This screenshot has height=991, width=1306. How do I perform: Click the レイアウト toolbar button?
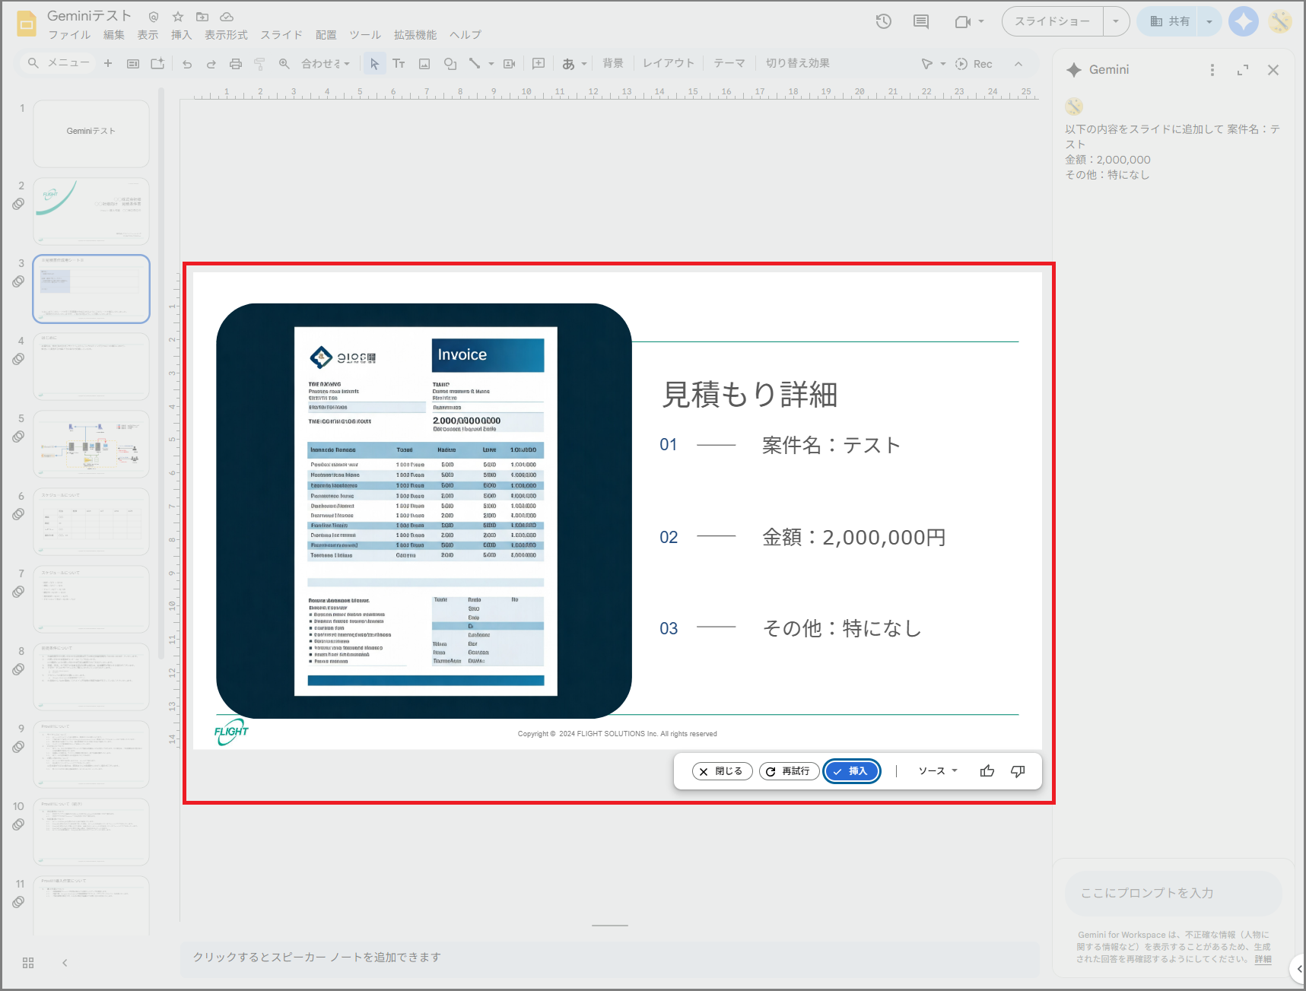tap(669, 64)
